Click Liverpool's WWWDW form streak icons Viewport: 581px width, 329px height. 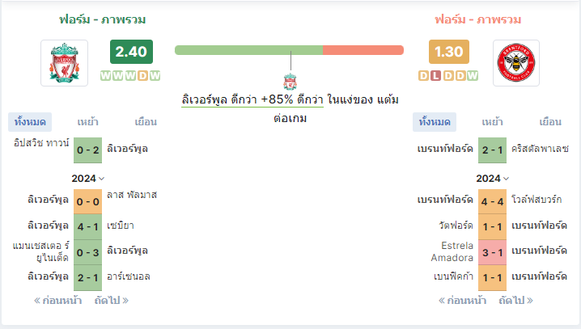click(130, 76)
